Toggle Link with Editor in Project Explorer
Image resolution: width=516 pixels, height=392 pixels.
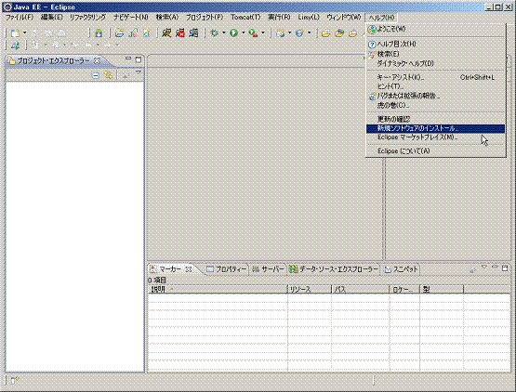tap(108, 75)
